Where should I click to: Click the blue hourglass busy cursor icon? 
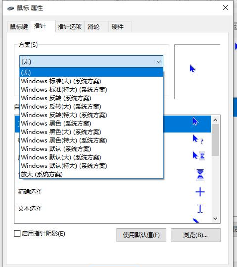pyautogui.click(x=200, y=175)
